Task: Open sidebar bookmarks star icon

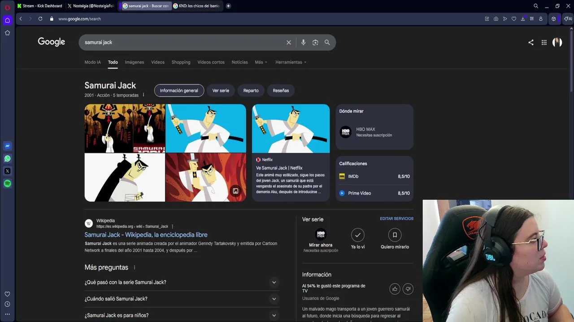Action: tap(7, 33)
